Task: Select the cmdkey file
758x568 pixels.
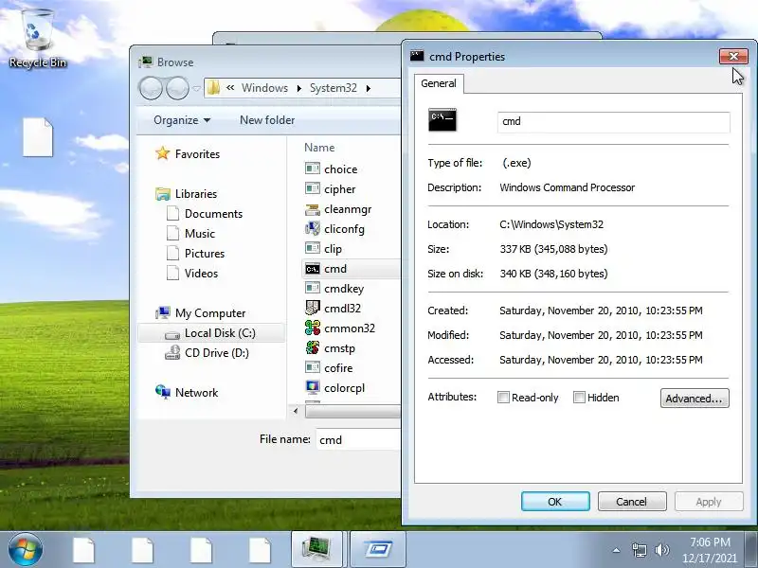Action: coord(344,289)
